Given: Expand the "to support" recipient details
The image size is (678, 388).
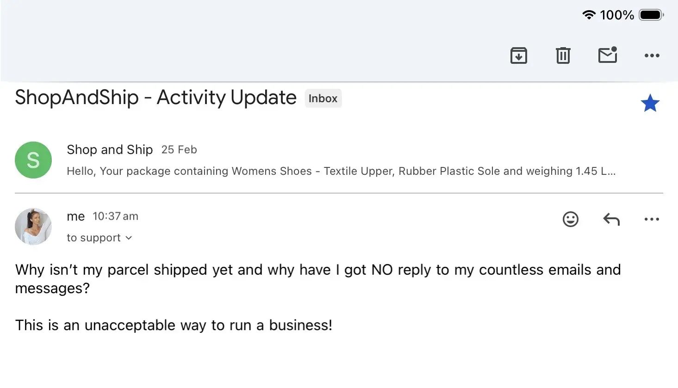Looking at the screenshot, I should pos(100,238).
